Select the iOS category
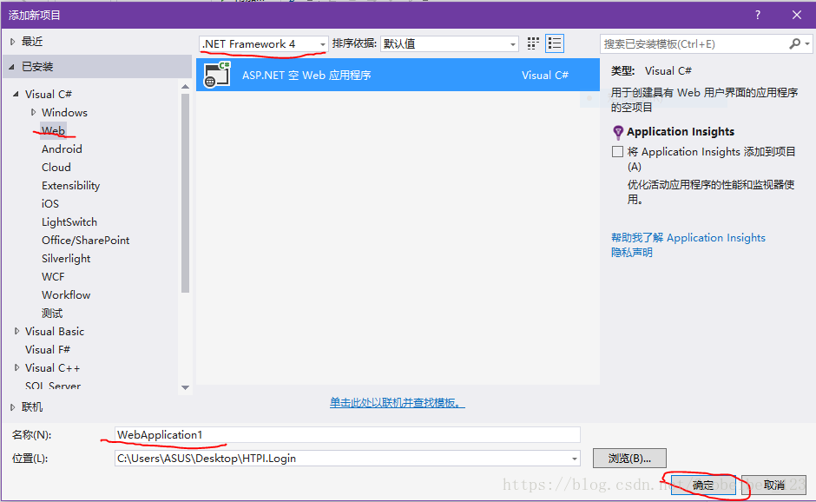The width and height of the screenshot is (816, 502). [50, 203]
